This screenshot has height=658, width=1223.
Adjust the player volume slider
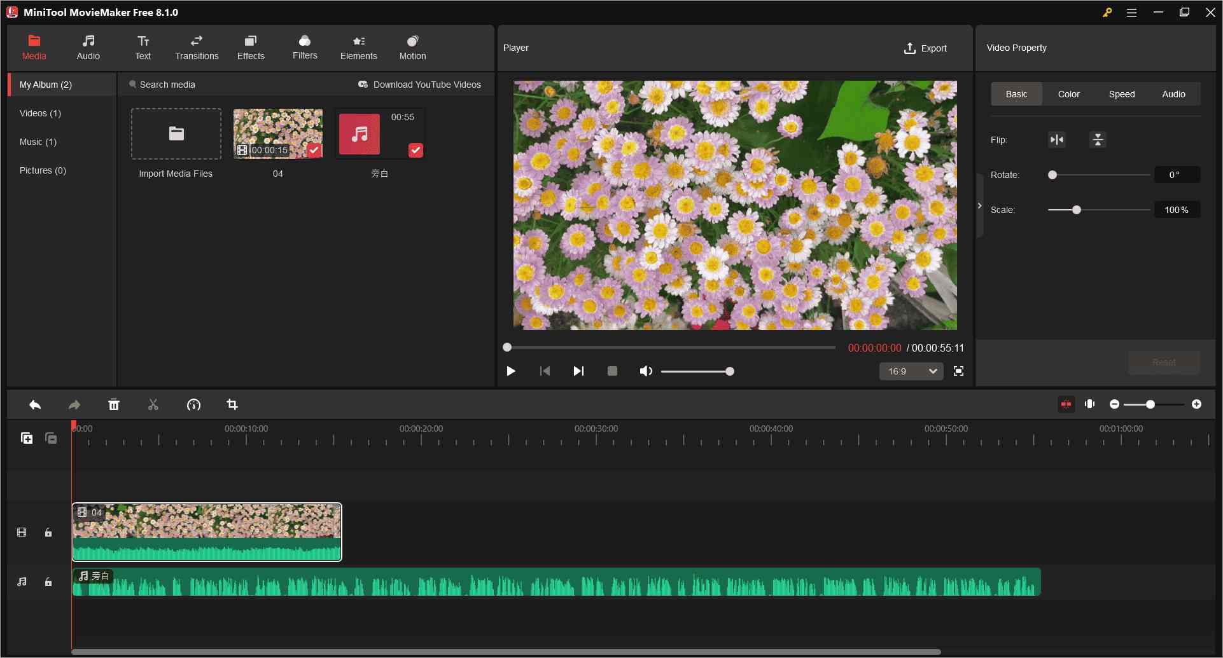point(697,371)
